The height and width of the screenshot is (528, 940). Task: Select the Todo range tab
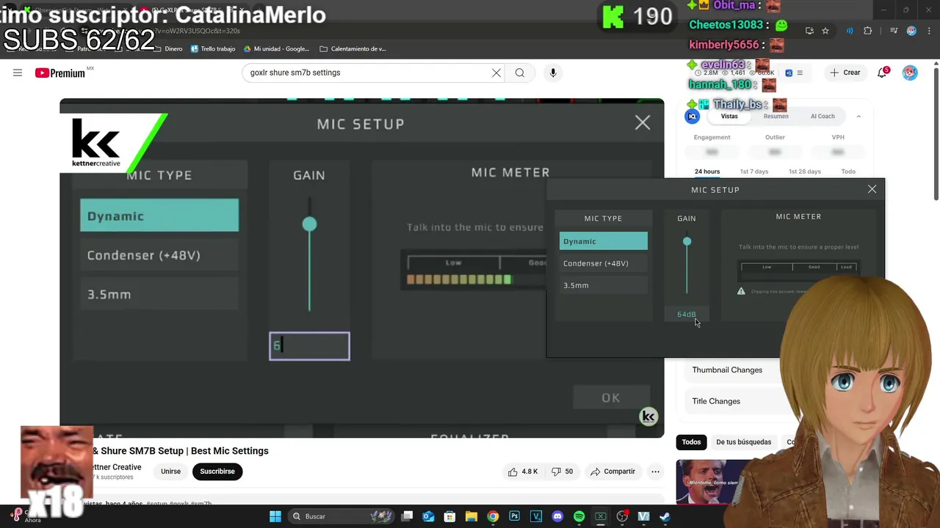848,172
